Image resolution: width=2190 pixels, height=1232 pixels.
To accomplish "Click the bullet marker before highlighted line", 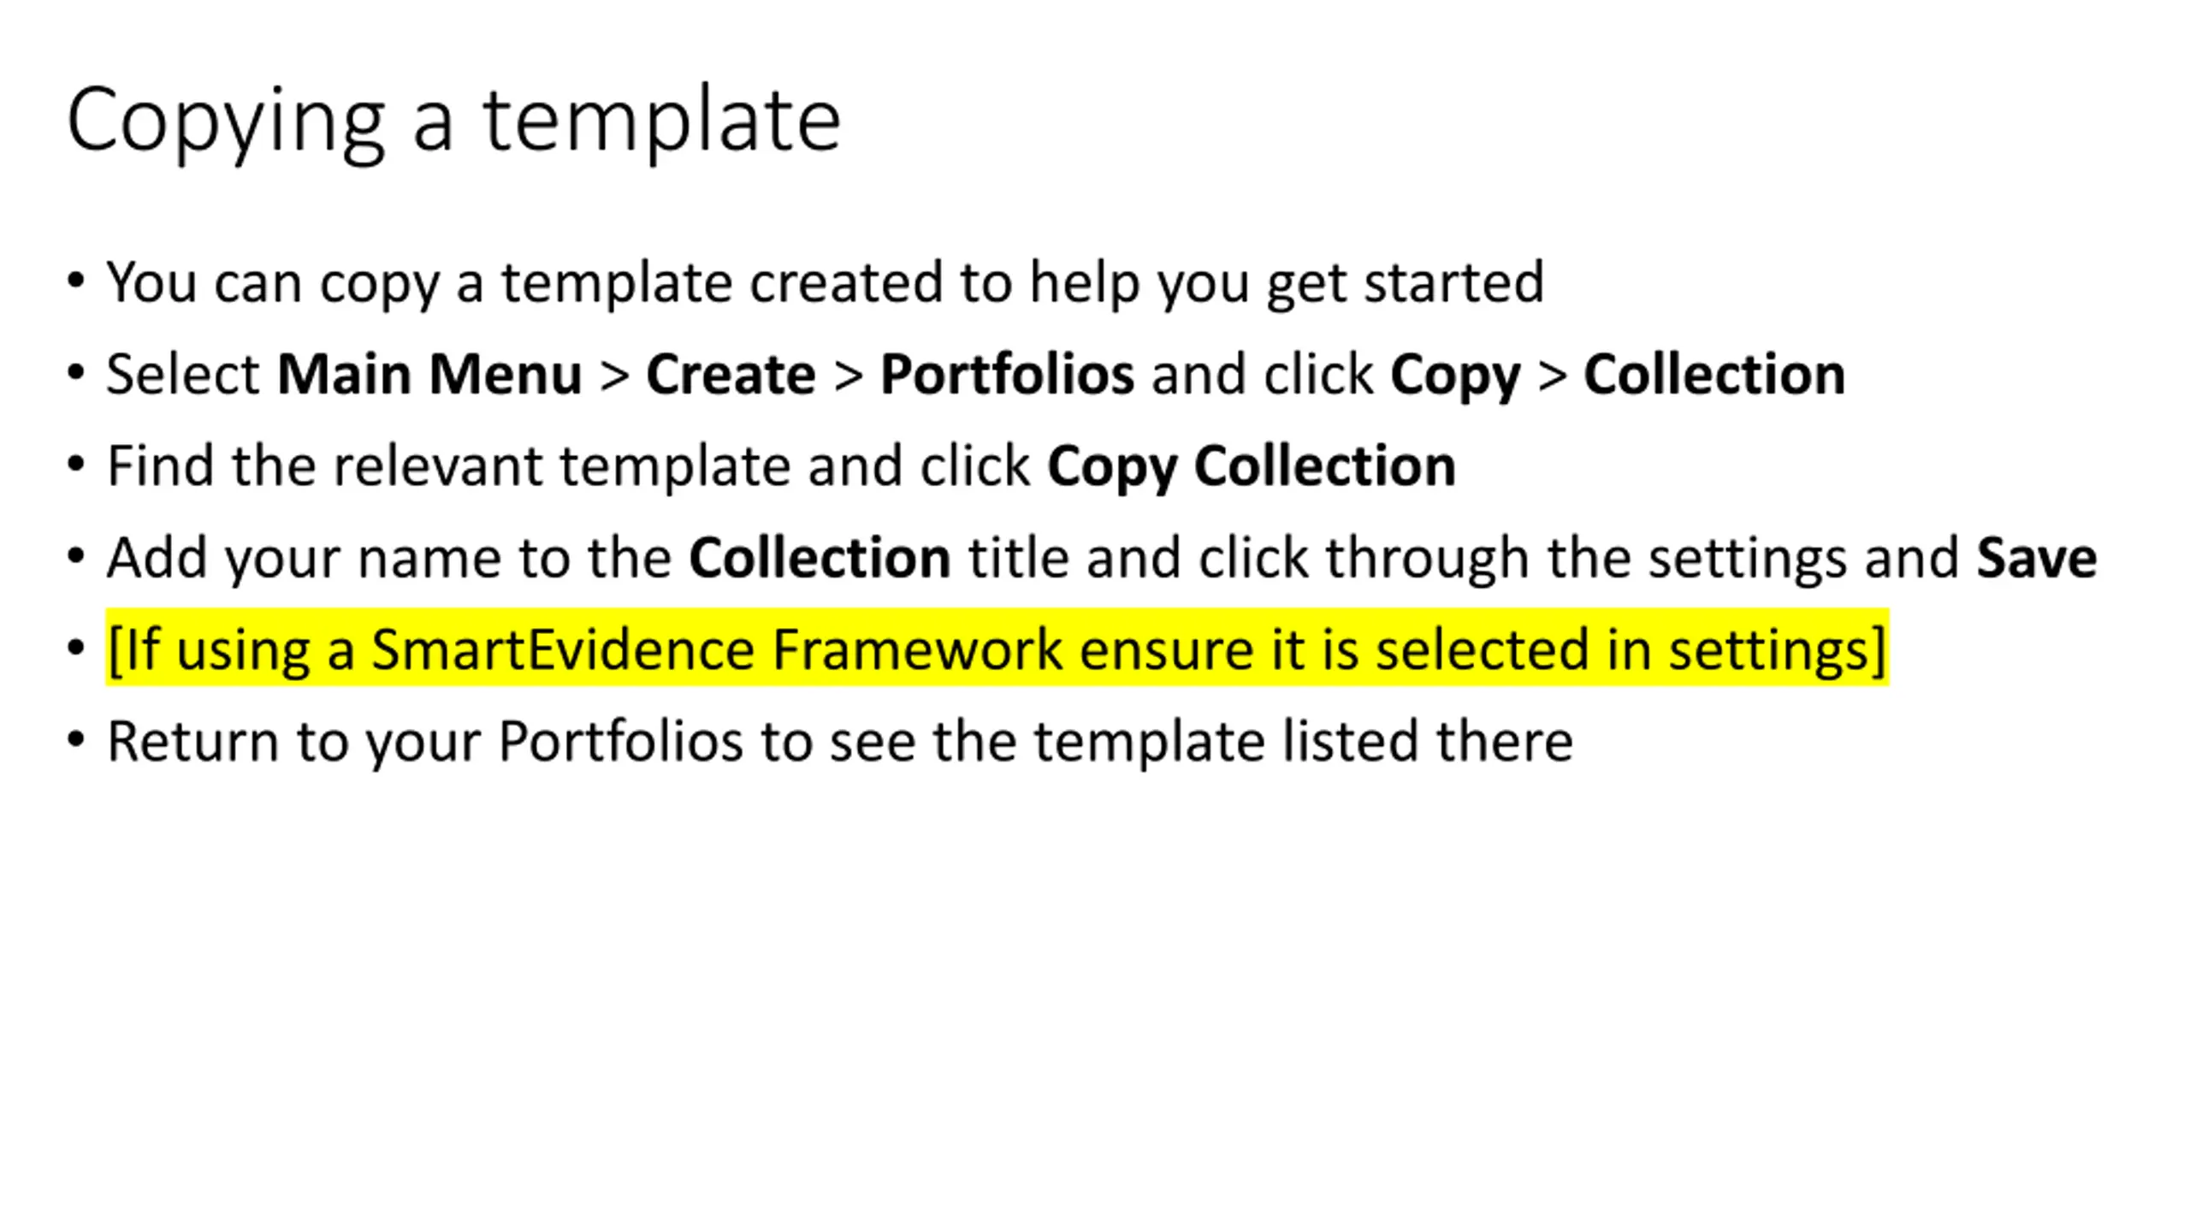I will pyautogui.click(x=75, y=649).
